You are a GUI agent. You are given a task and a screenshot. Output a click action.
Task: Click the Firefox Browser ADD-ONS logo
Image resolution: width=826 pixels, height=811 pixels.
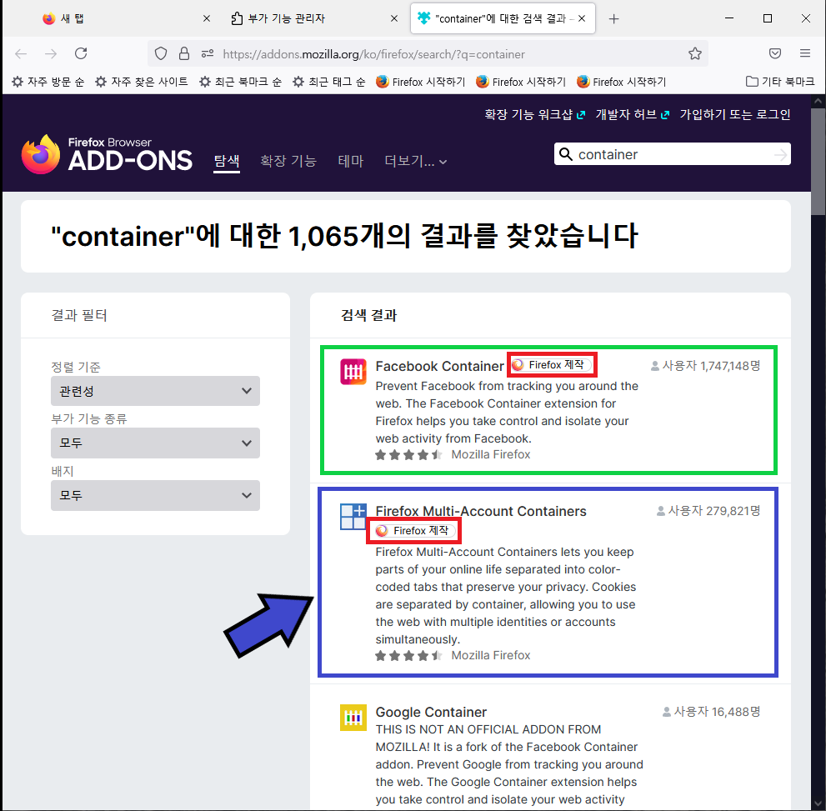pyautogui.click(x=107, y=154)
